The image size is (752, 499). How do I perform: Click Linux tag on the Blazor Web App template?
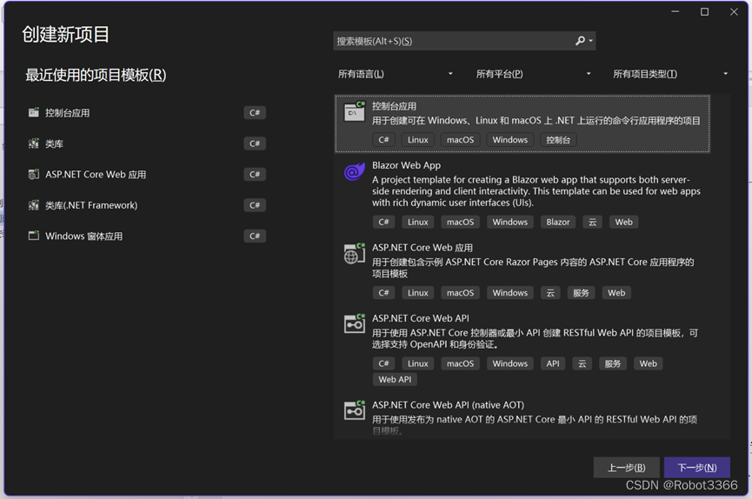pyautogui.click(x=417, y=223)
